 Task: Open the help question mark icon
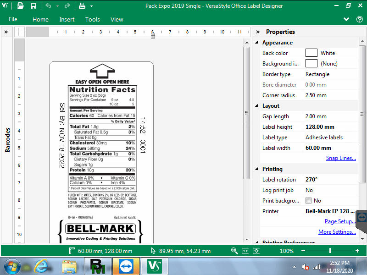[x=360, y=19]
